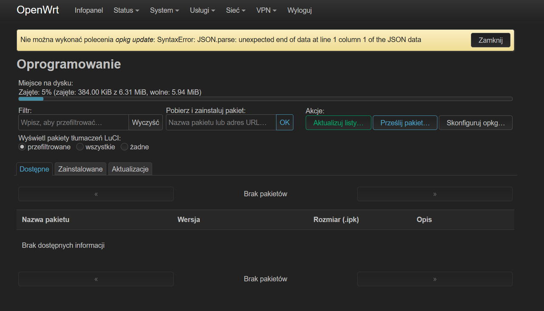The height and width of the screenshot is (311, 544).
Task: Click the Wersja column header
Action: coord(189,220)
